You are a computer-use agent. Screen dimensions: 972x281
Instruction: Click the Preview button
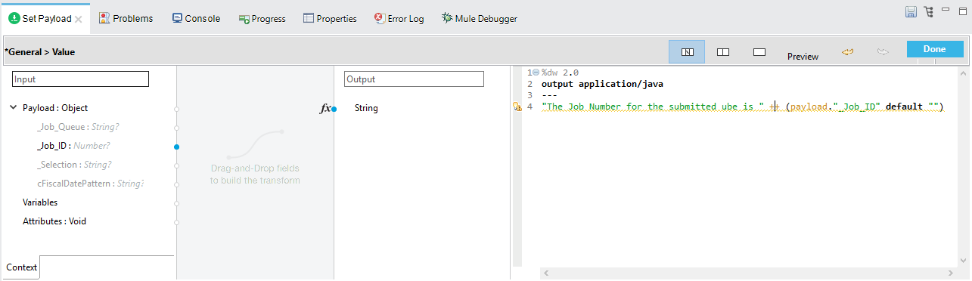coord(803,56)
